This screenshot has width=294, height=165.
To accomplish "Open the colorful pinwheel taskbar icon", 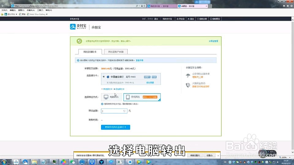I will (x=64, y=162).
